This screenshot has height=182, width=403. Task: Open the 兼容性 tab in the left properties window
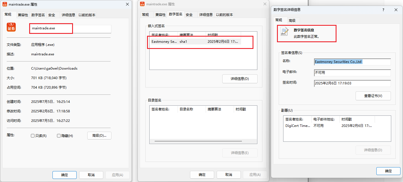(x=23, y=15)
